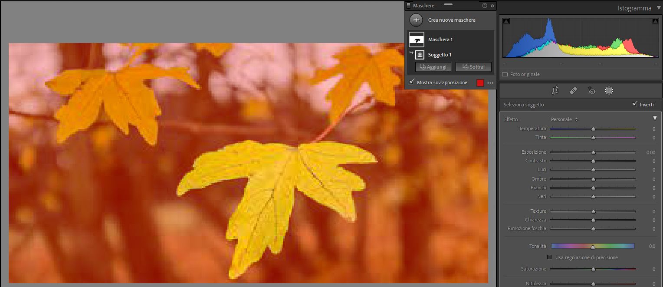Click the Bianchi slider handle
663x287 pixels.
pyautogui.click(x=593, y=188)
